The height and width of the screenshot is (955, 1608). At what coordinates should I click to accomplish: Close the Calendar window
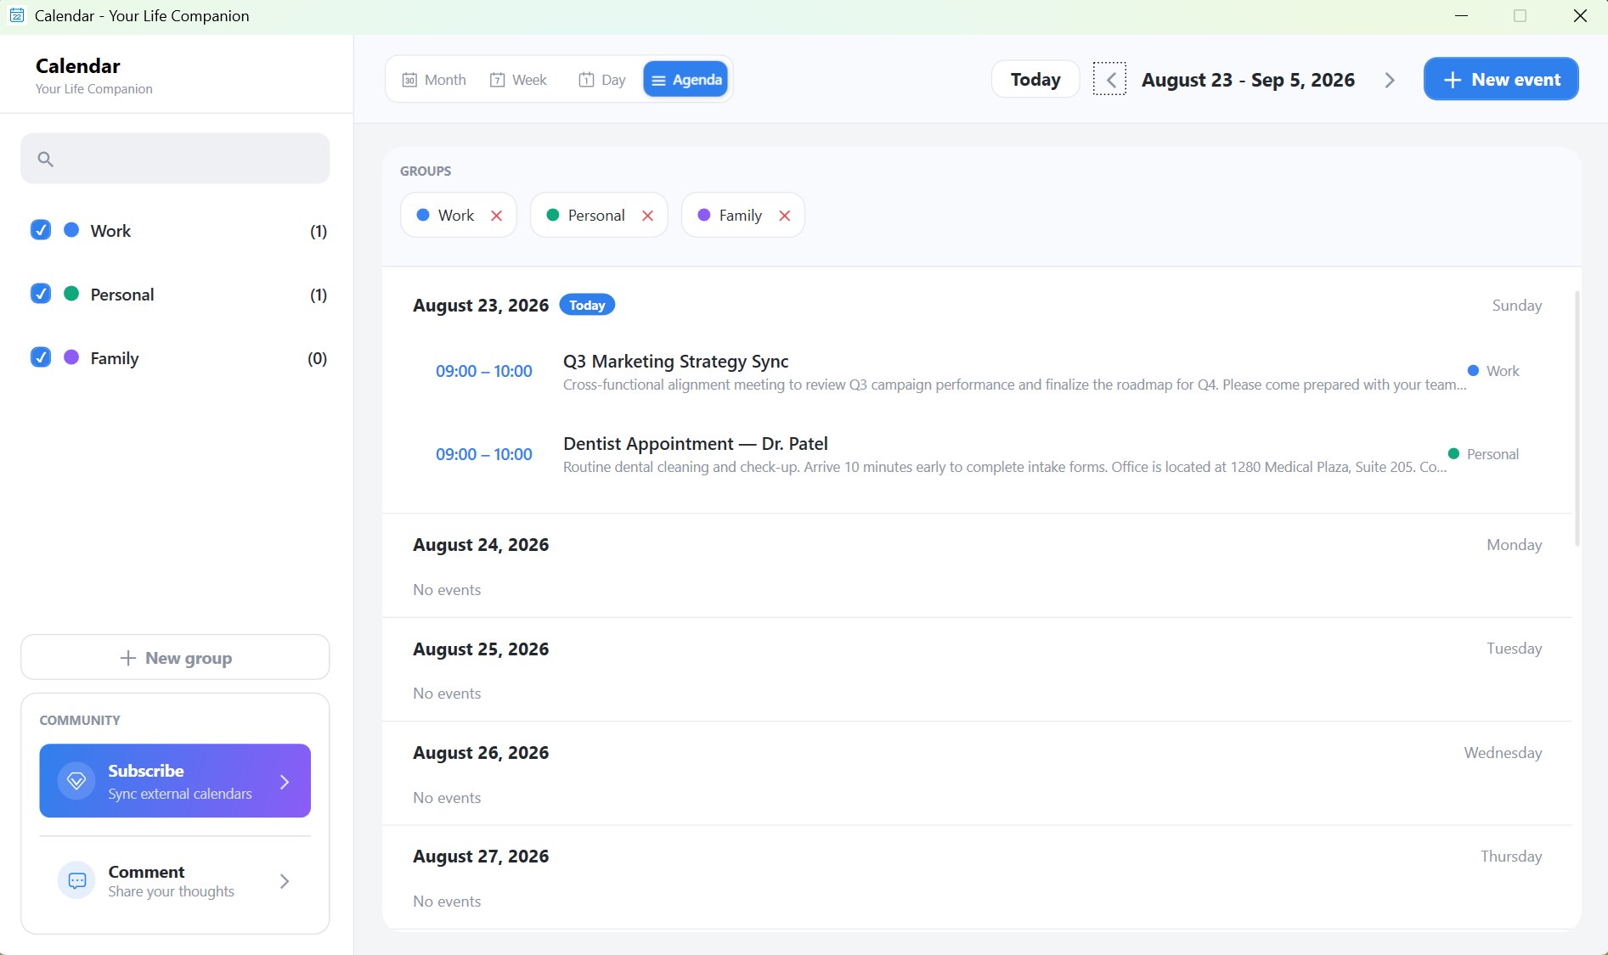[1580, 16]
